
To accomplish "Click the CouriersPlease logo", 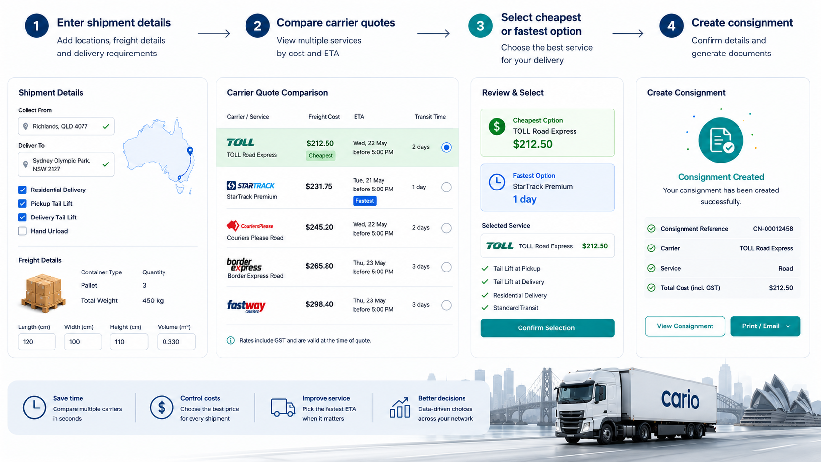I will coord(250,226).
